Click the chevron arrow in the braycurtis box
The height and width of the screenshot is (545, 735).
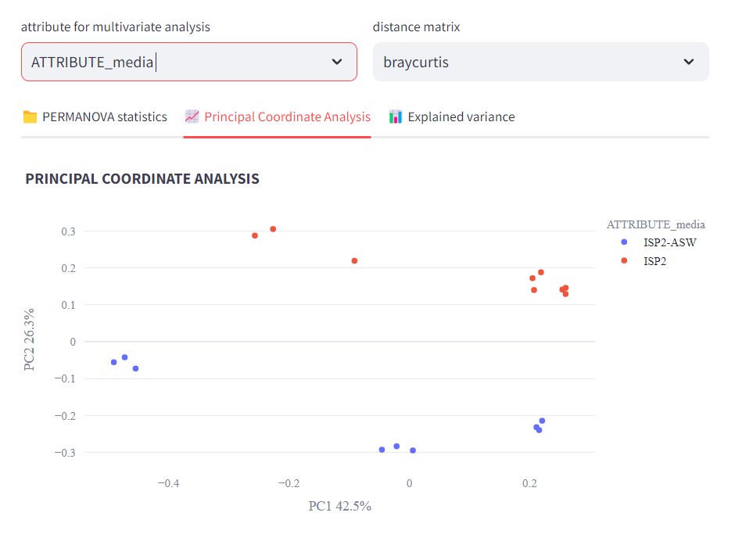(x=689, y=62)
